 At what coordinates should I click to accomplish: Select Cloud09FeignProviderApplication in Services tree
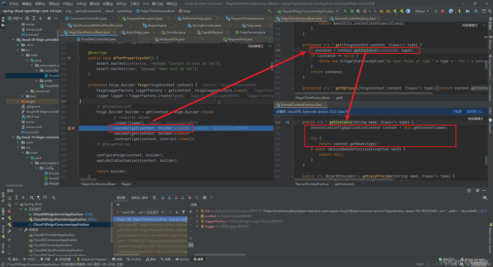click(x=60, y=220)
